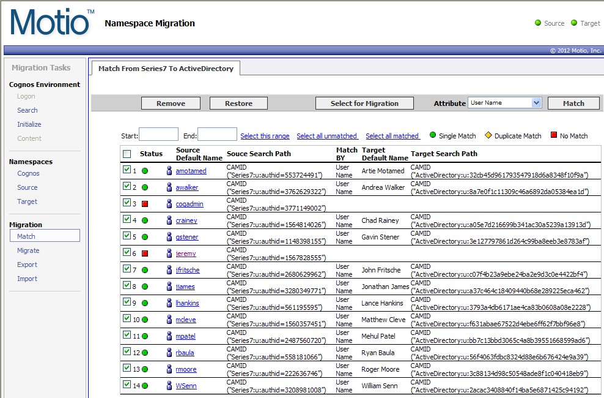604x398 pixels.
Task: Open the Source namespace item
Action: (28, 187)
